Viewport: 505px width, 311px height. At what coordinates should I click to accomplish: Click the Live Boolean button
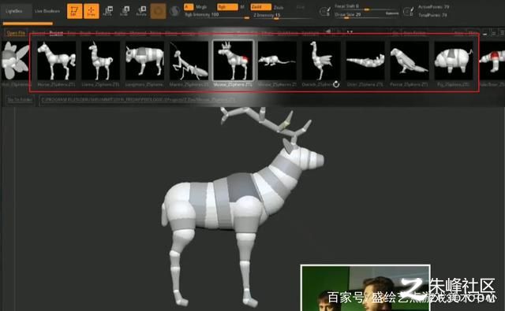click(x=47, y=11)
